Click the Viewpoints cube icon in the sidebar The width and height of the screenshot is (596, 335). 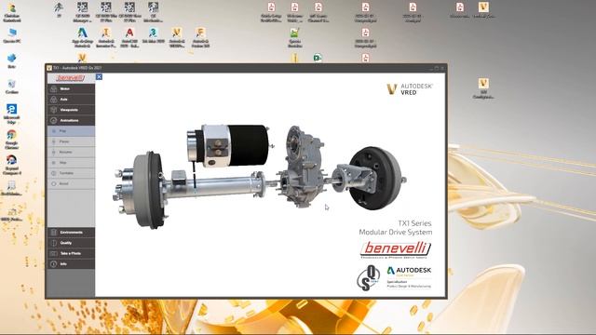pos(54,110)
